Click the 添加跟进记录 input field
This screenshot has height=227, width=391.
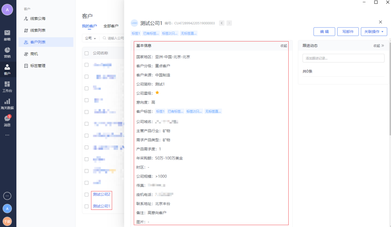pyautogui.click(x=343, y=58)
